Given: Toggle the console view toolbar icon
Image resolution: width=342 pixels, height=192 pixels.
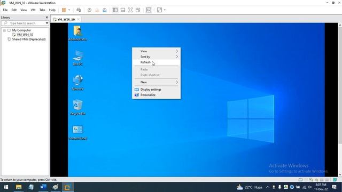Looking at the screenshot, I should click(149, 10).
